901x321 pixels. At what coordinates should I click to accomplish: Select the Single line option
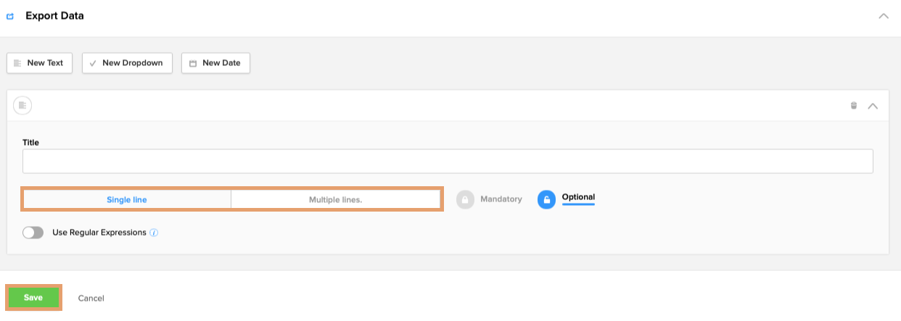point(127,199)
